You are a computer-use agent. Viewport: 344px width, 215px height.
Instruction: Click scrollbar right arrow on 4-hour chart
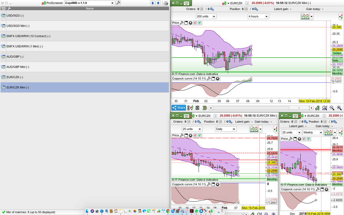pos(311,108)
